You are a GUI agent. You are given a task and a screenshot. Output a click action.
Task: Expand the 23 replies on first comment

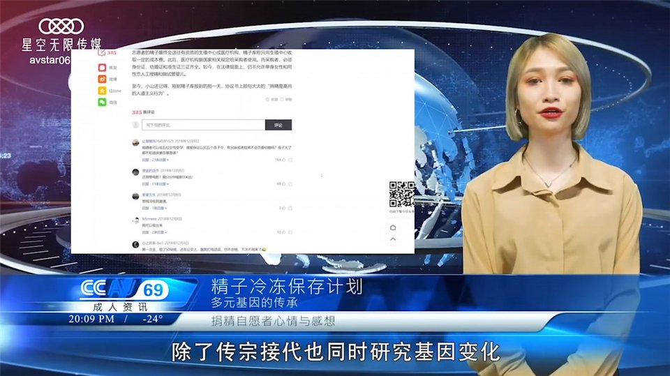[158, 160]
